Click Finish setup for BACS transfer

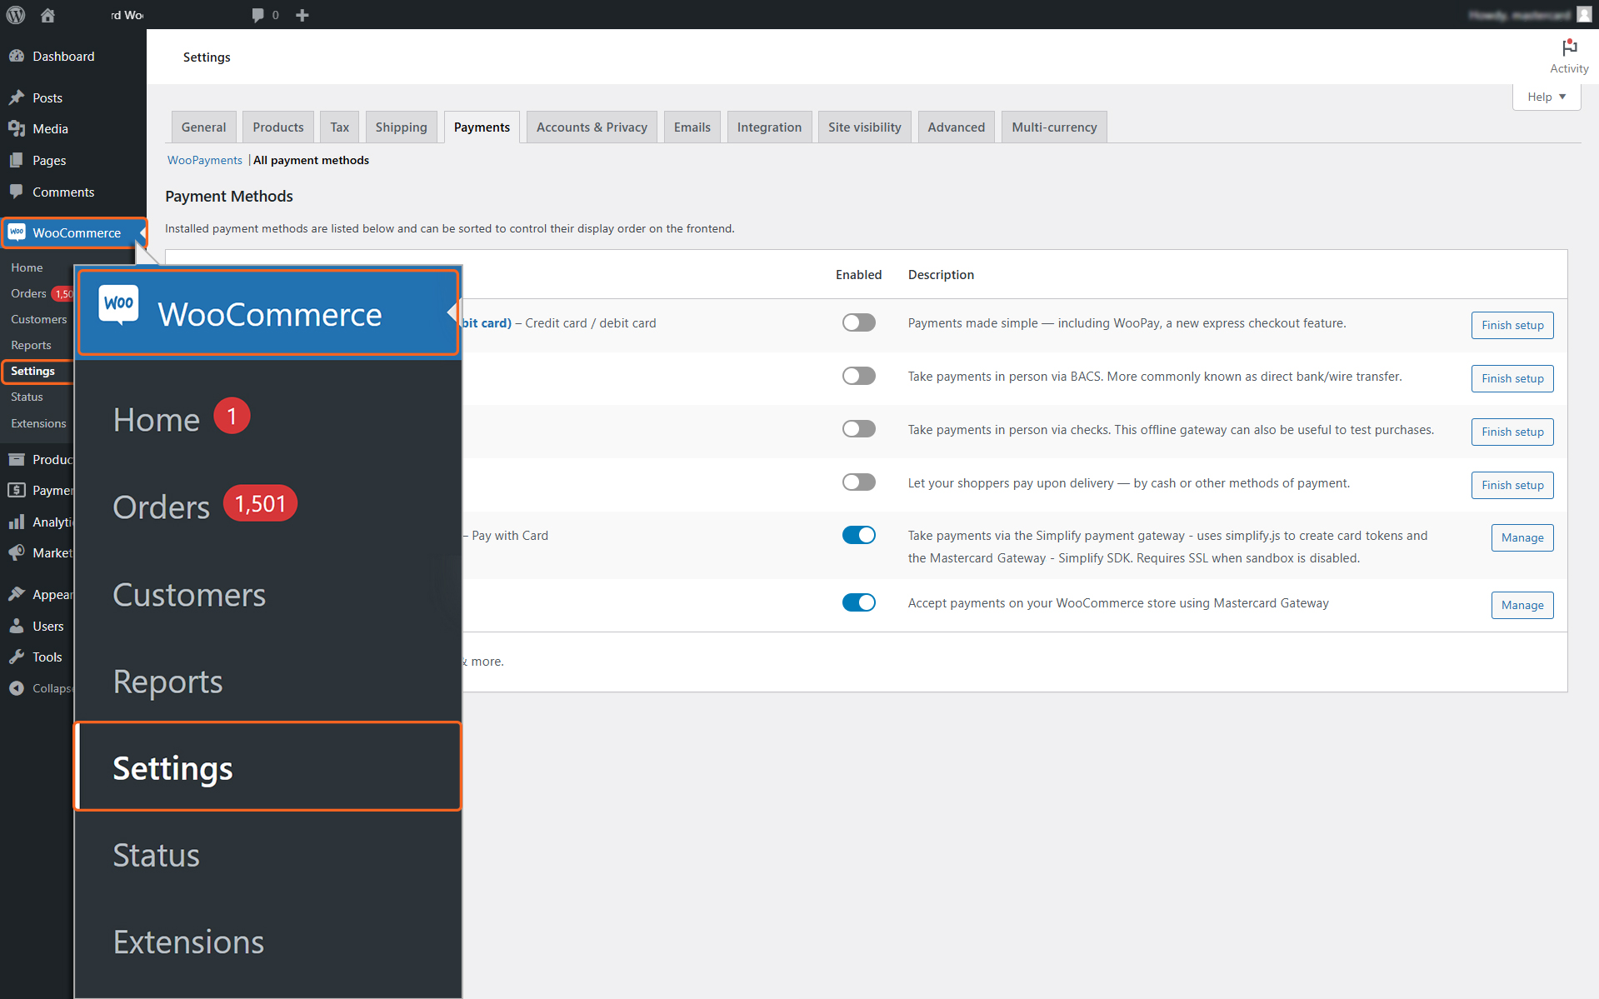[1512, 378]
